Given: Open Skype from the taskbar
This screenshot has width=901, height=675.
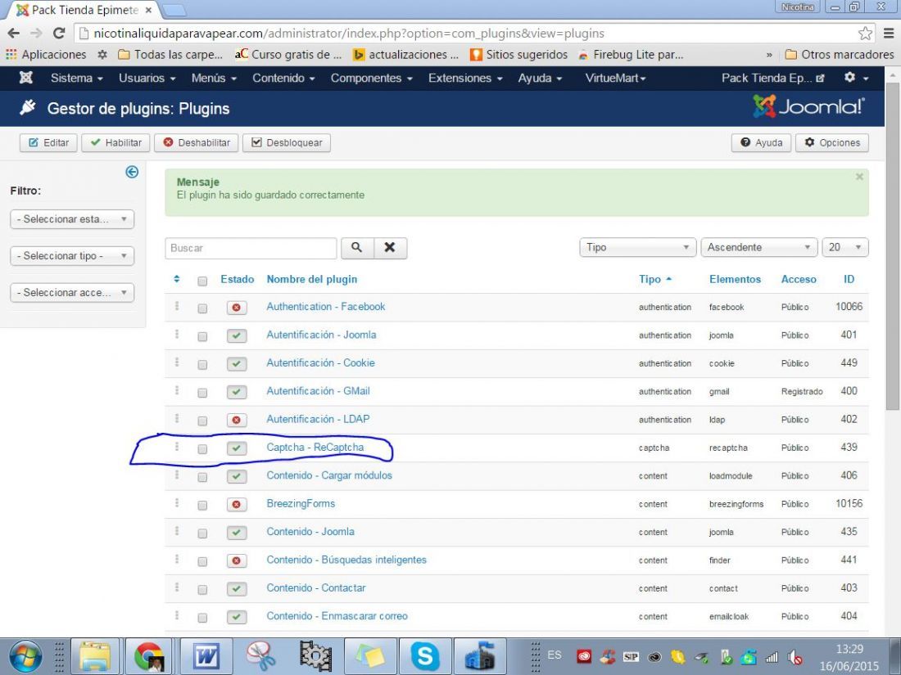Looking at the screenshot, I should (424, 656).
